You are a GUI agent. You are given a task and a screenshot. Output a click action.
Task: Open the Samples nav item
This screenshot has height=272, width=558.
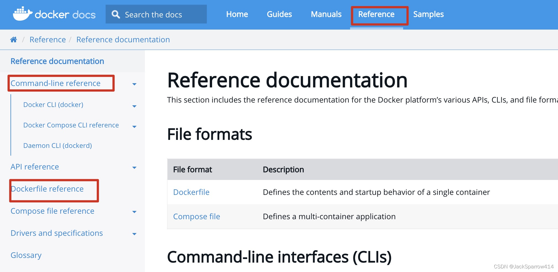tap(428, 14)
